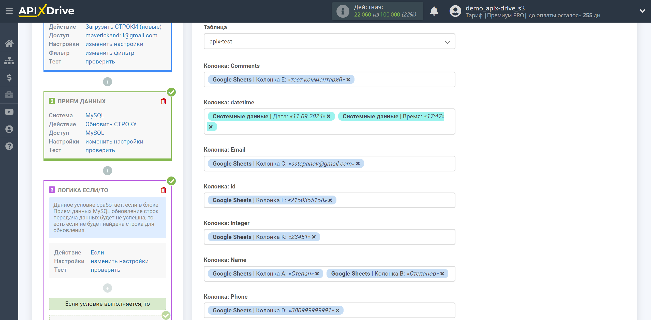Delete the ЛОГИКА ЕСЛИ/ТО block

tap(164, 190)
